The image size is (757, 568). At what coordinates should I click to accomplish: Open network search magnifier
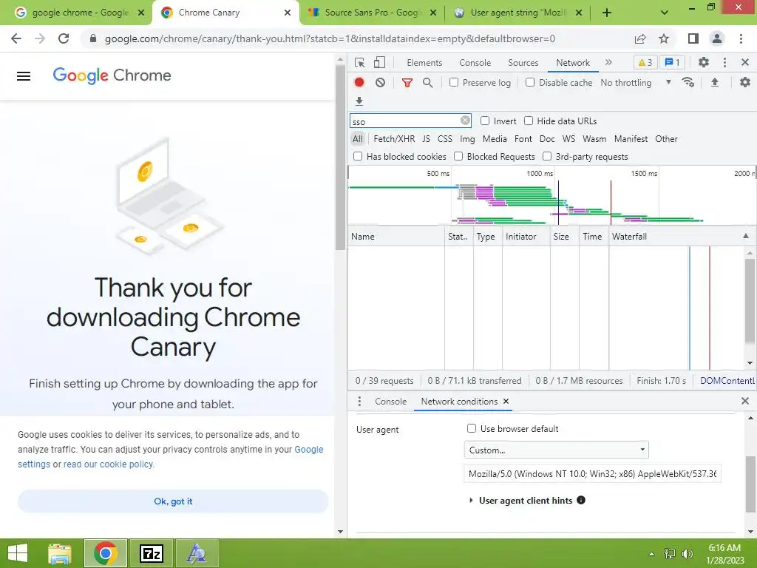(x=428, y=83)
